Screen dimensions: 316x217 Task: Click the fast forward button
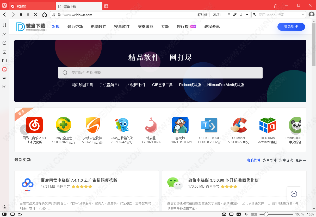point(28,15)
